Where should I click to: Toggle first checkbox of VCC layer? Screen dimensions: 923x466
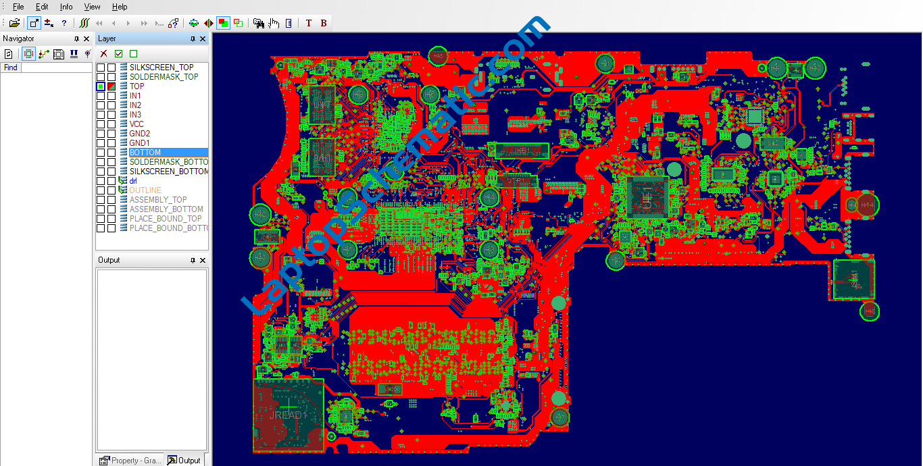(101, 124)
